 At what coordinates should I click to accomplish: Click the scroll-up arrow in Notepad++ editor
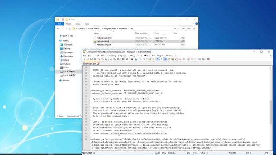click(270, 68)
